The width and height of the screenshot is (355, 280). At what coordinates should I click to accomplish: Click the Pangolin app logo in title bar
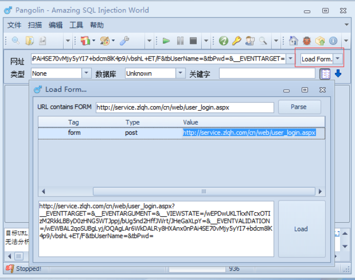[x=8, y=10]
